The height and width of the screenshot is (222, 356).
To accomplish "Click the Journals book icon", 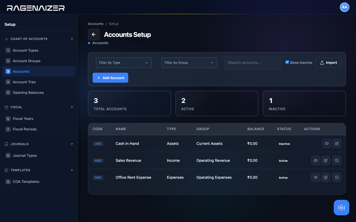I will pyautogui.click(x=6, y=144).
